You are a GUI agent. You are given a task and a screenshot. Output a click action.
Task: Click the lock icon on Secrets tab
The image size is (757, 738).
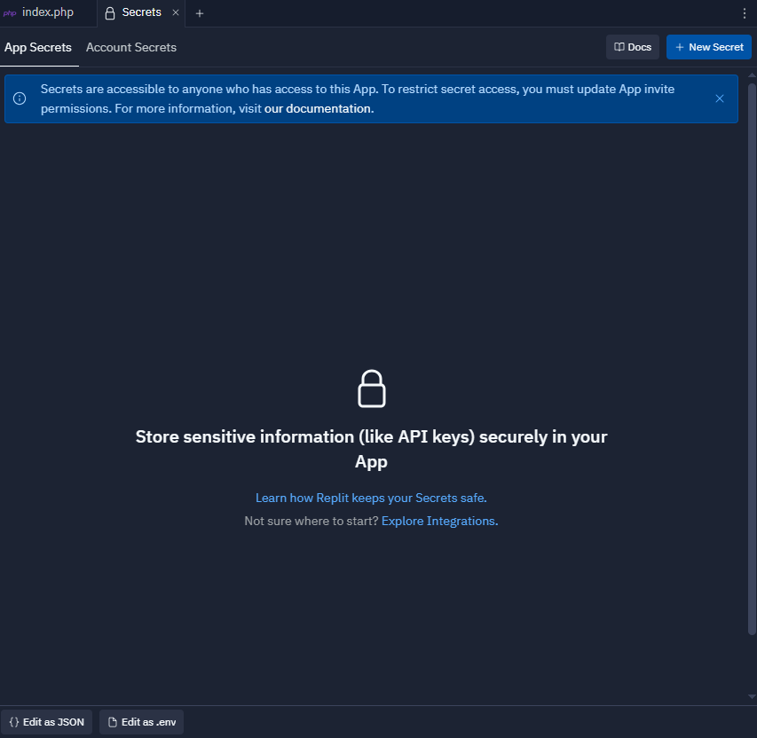pos(110,13)
